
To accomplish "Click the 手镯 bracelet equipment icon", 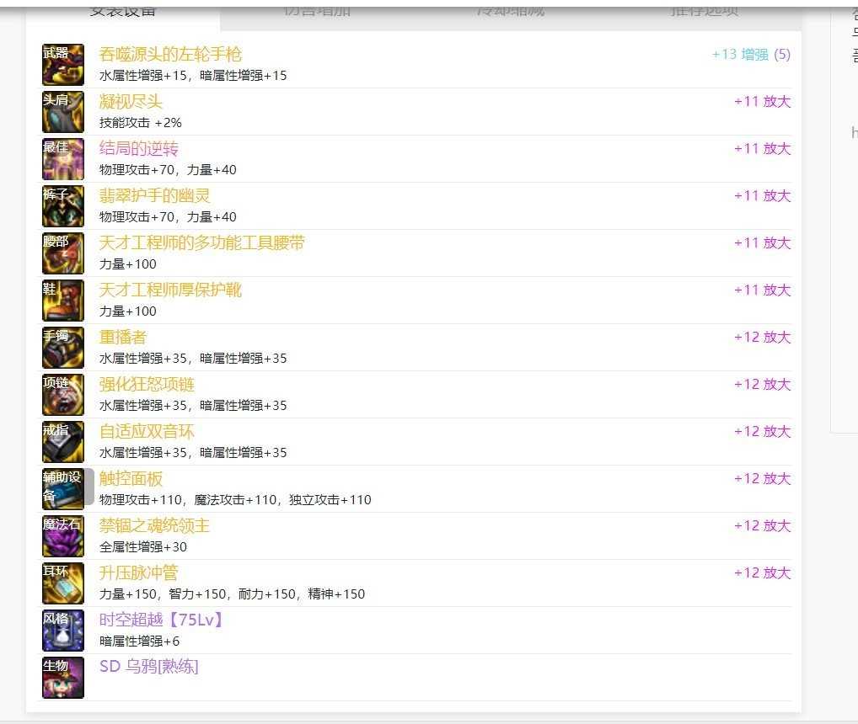I will [63, 348].
